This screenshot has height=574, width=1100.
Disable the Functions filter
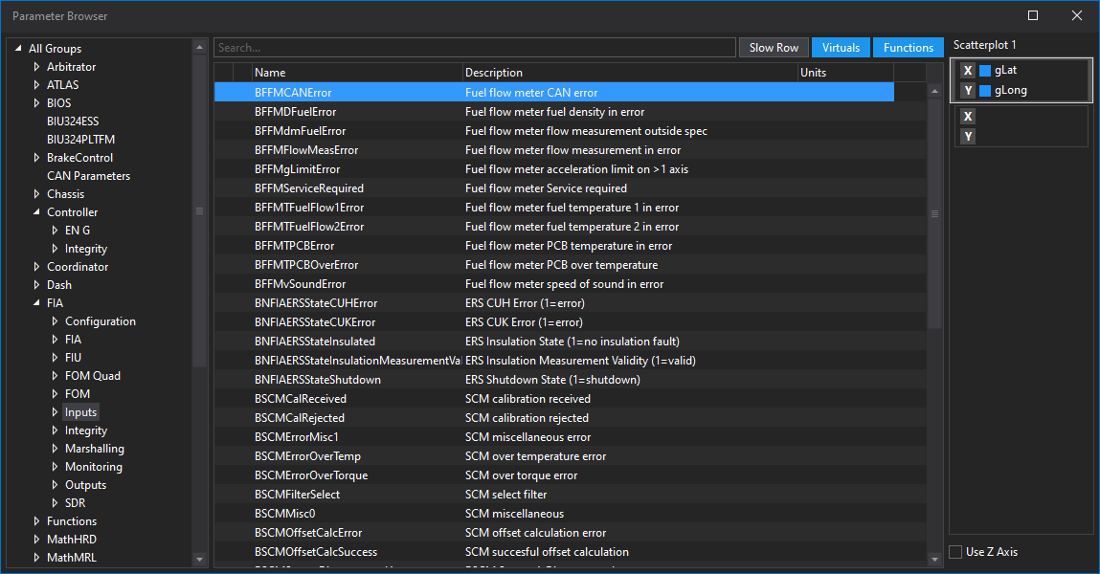908,47
